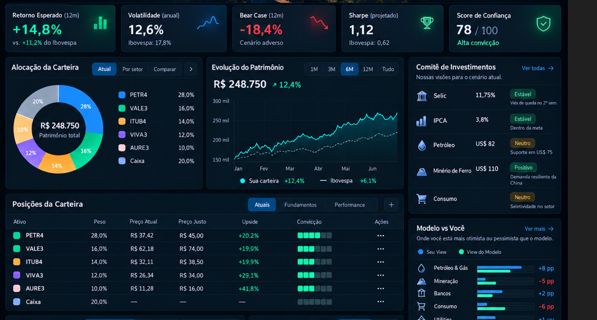Screen dimensions: 597x320
Task: Click the red downtrend arrow in Bear Case
Action: (319, 23)
